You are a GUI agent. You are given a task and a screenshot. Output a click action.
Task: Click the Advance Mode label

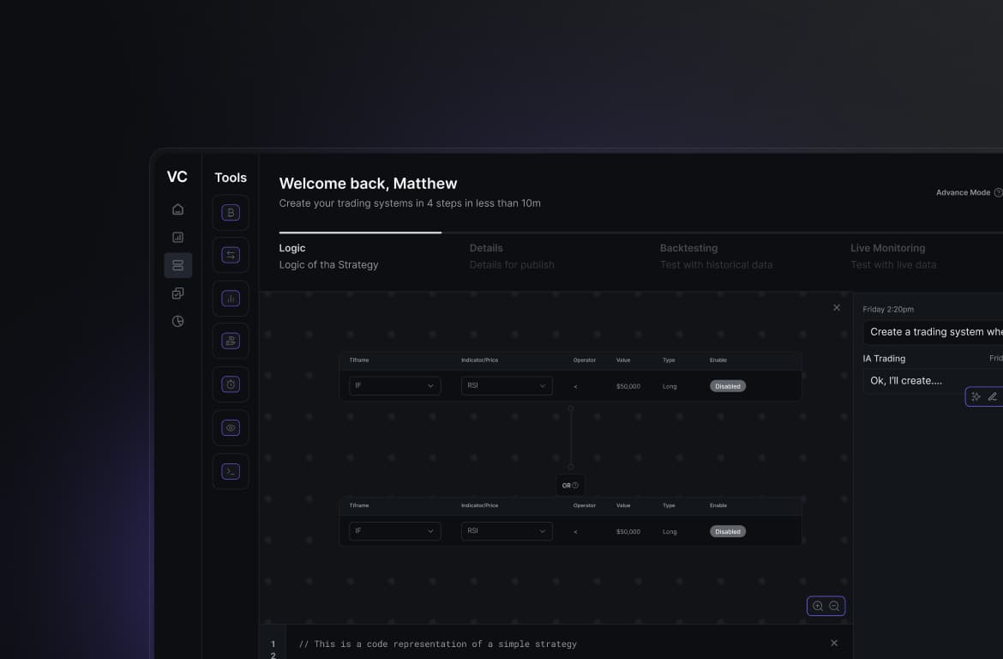[x=963, y=193]
